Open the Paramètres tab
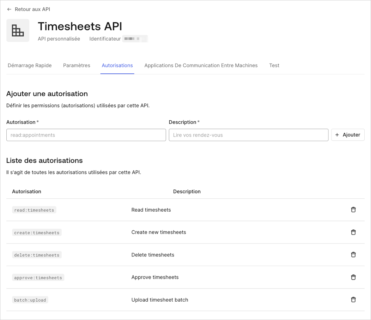Image resolution: width=371 pixels, height=320 pixels. point(77,65)
